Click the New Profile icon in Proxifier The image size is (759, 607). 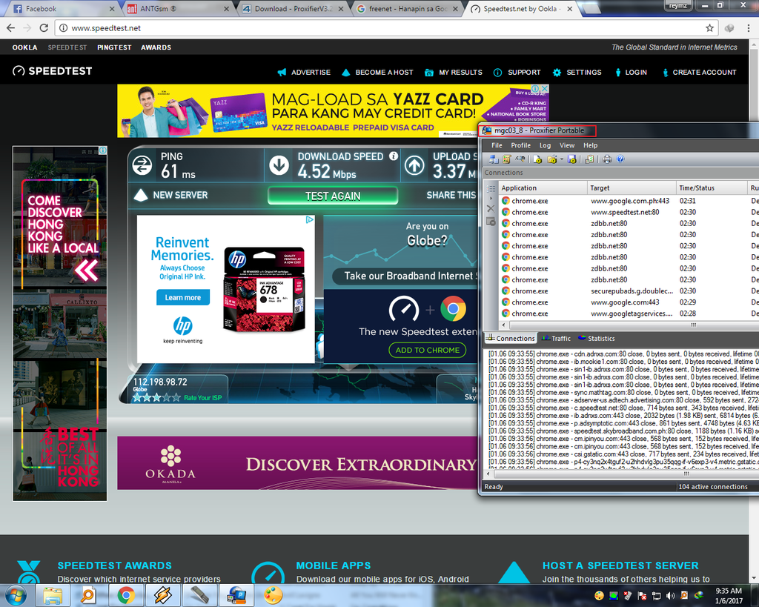point(537,159)
